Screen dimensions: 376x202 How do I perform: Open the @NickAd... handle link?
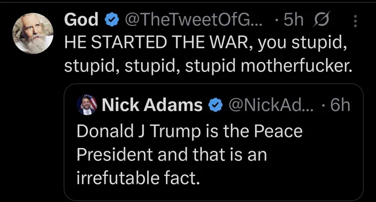[x=271, y=105]
